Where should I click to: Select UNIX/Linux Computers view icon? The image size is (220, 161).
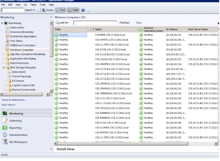pos(7,45)
